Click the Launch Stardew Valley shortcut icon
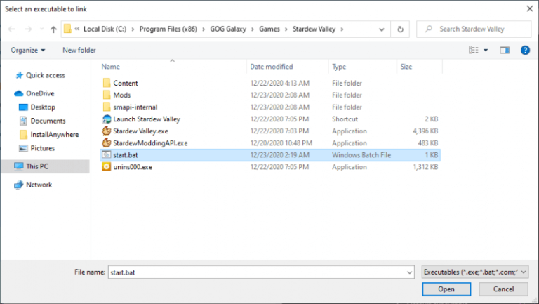Viewport: 539px width, 304px height. pyautogui.click(x=107, y=119)
